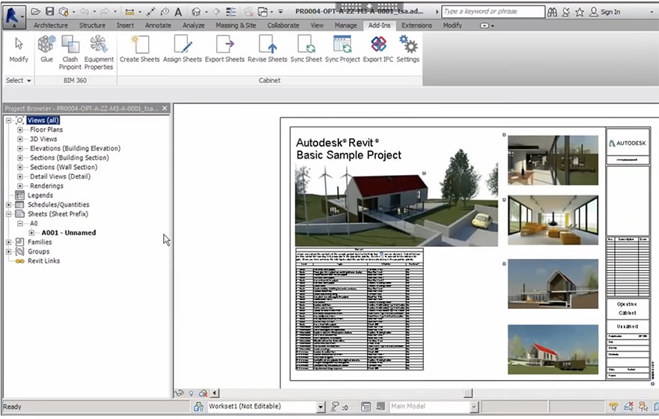Open Cabinet Settings gears icon

[408, 49]
